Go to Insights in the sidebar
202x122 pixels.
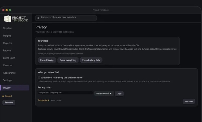(7, 36)
